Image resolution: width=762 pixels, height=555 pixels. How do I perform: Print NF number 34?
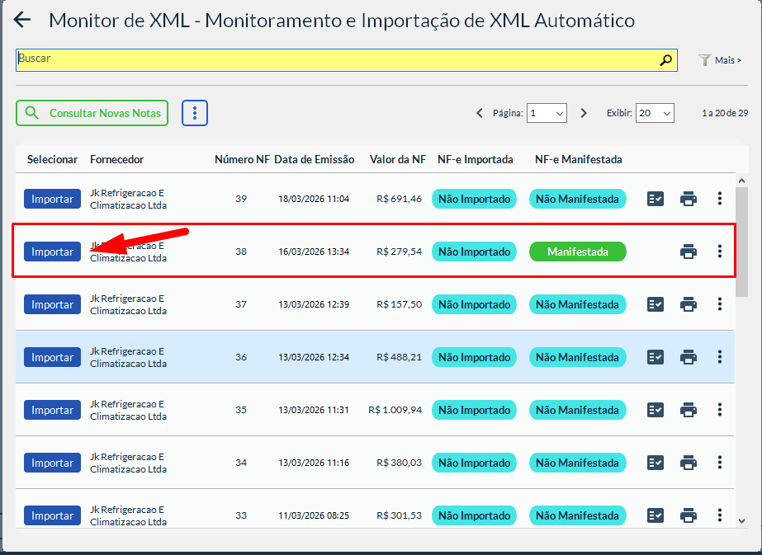point(689,463)
